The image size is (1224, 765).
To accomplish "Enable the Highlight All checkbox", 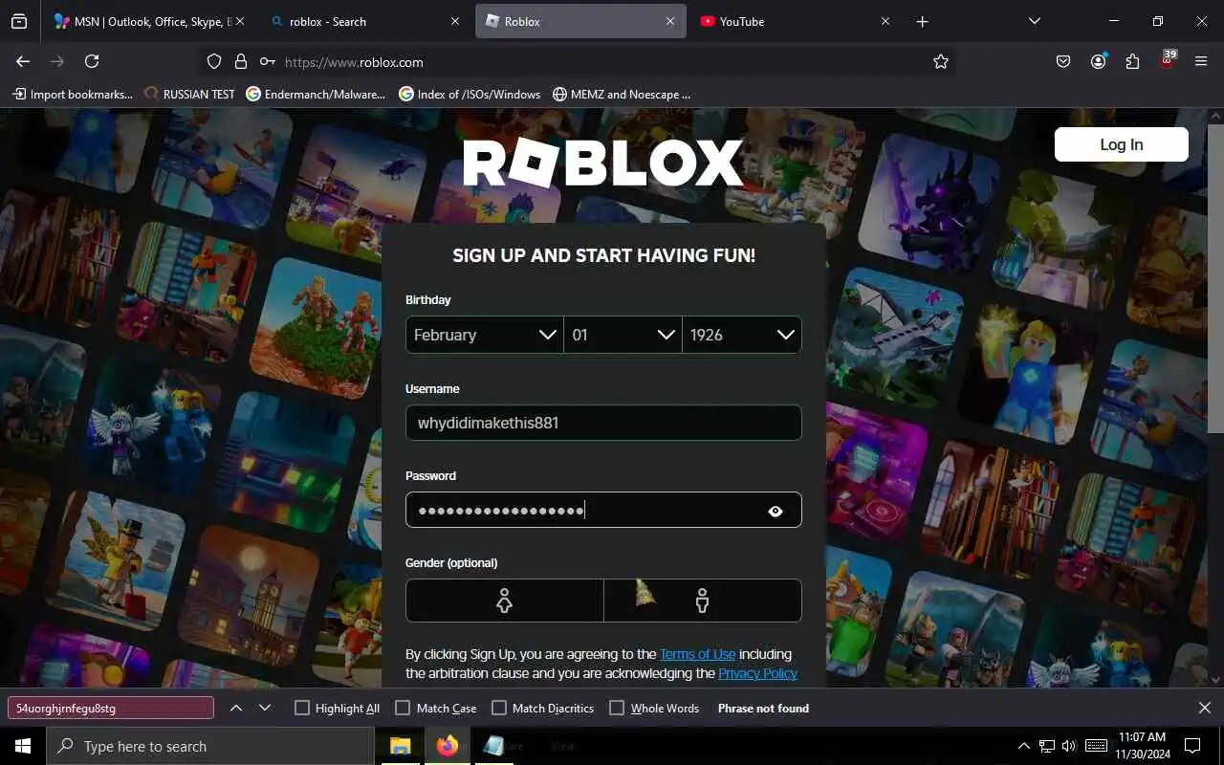I will 302,708.
